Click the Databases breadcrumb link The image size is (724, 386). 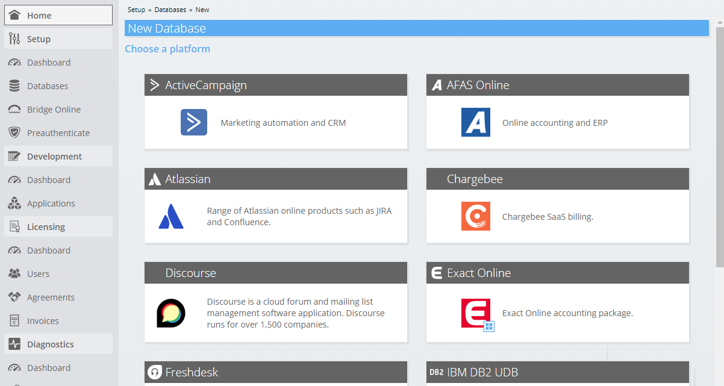(x=170, y=10)
